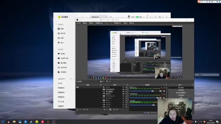Go back in QQ音乐 navigation

point(82,17)
